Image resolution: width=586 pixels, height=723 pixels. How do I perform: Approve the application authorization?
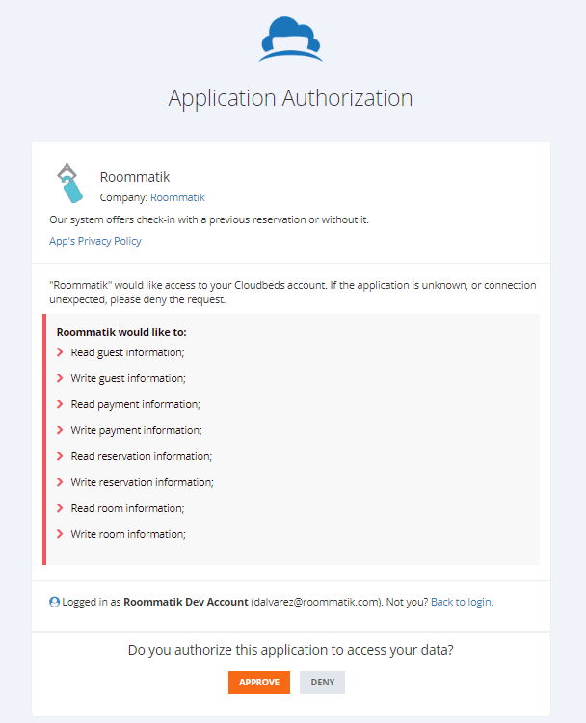259,683
